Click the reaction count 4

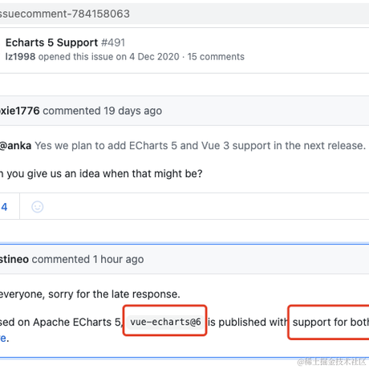pyautogui.click(x=4, y=207)
